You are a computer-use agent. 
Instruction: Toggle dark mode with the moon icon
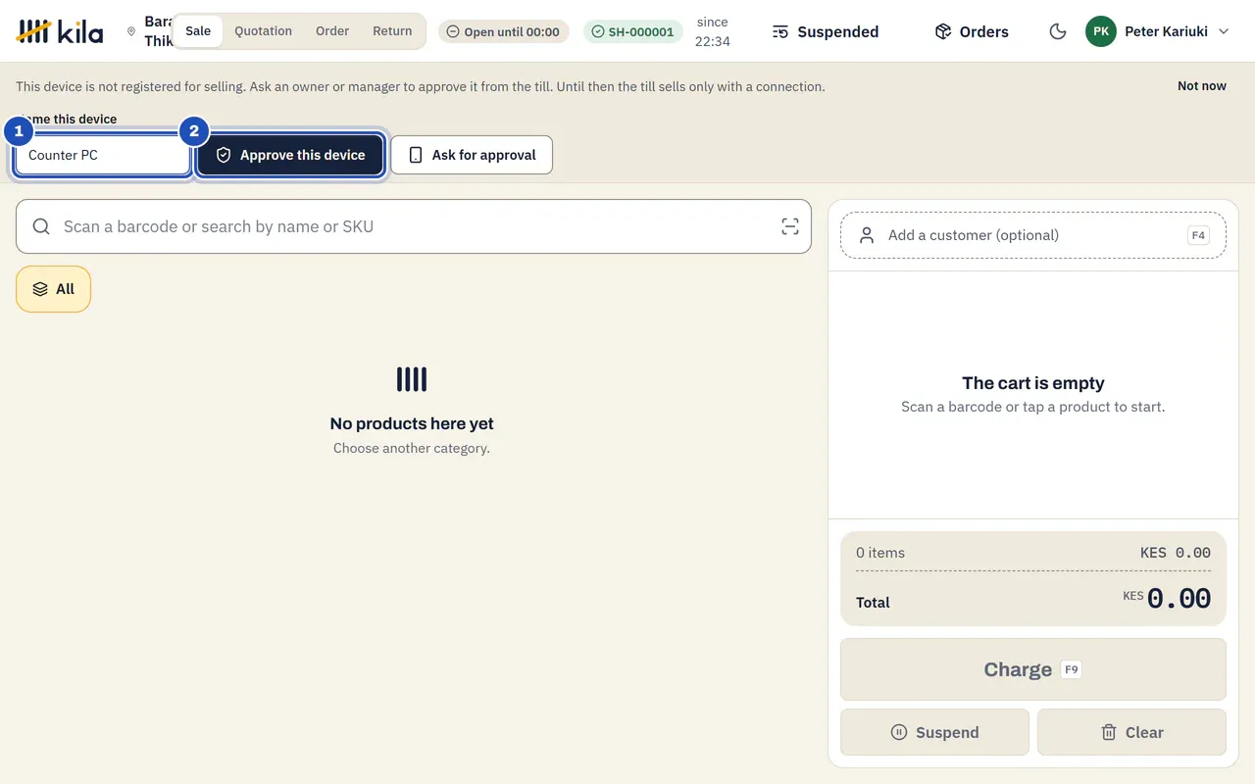pos(1057,31)
